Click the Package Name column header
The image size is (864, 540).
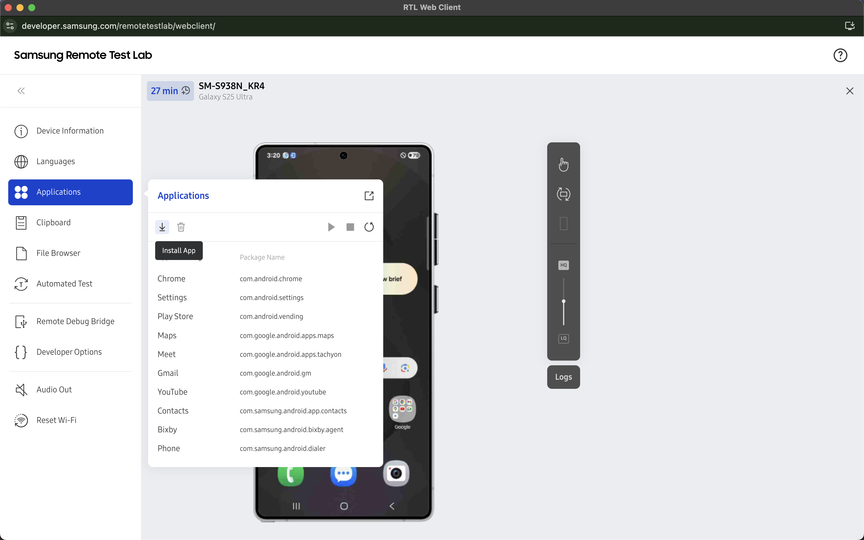tap(262, 258)
